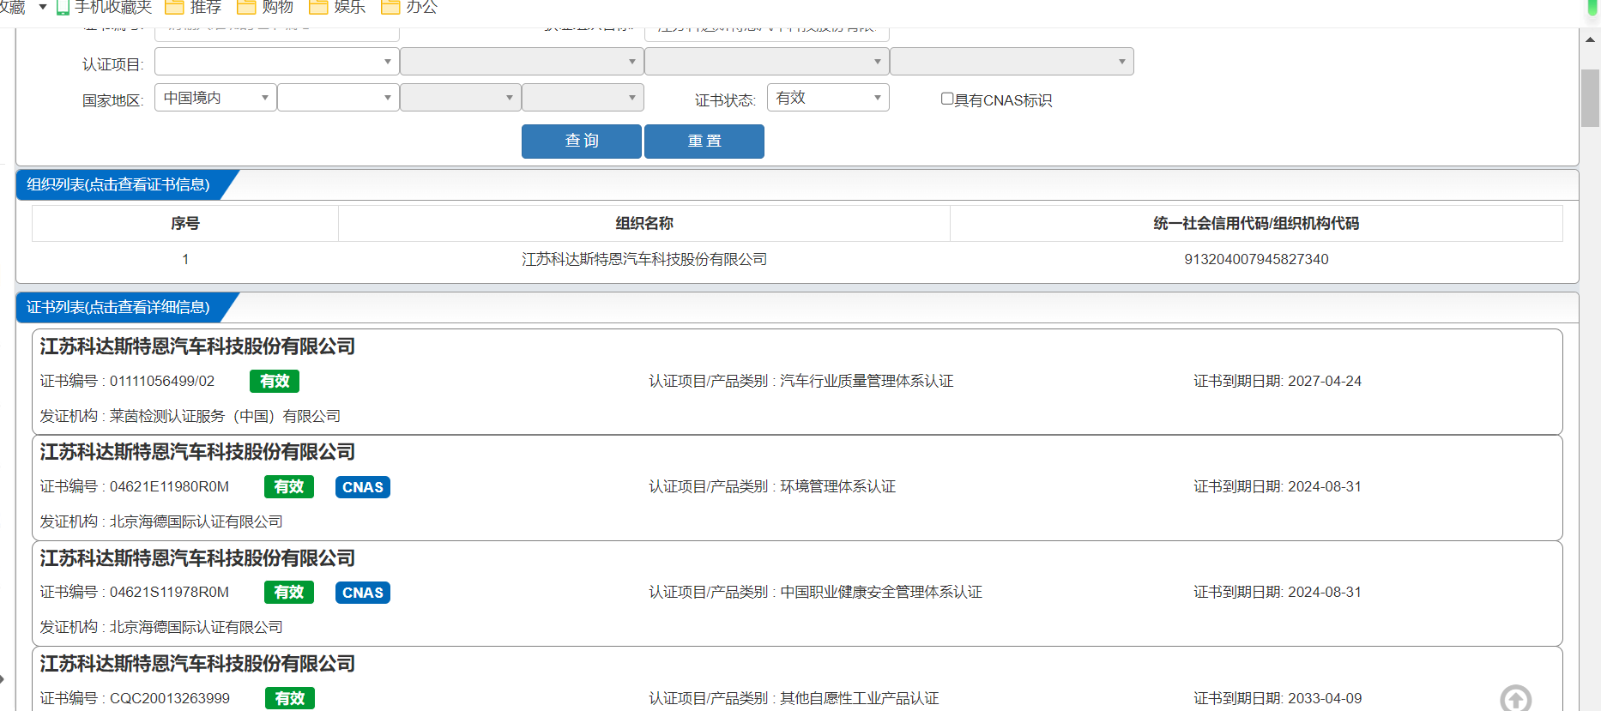Open the 购物 bookmark folder
Image resolution: width=1601 pixels, height=711 pixels.
click(x=265, y=7)
